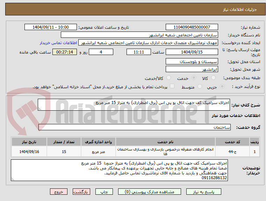Viewport: 266px width, 201px height.
Task: Select the جزیی purchase type radio
Action: point(222,86)
